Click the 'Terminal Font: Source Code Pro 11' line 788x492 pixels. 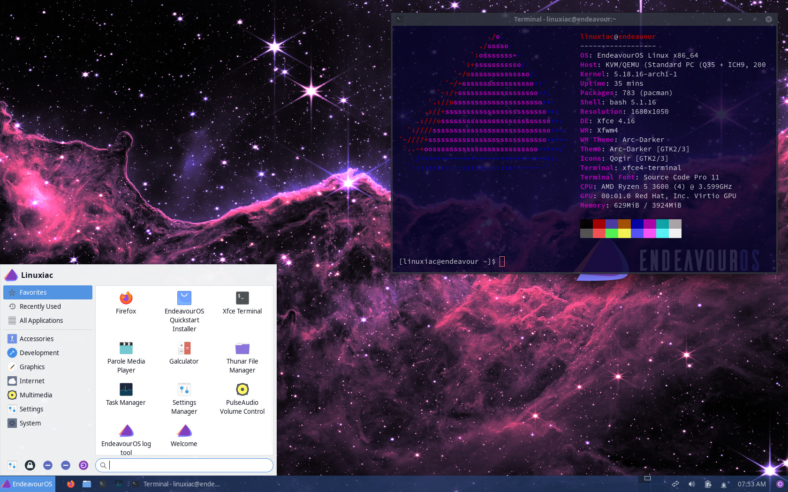[x=650, y=177]
